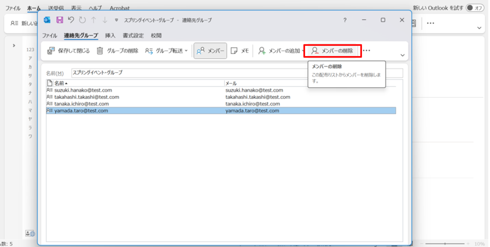
Task: Switch to Format Text (書式設定) tab
Action: click(133, 36)
